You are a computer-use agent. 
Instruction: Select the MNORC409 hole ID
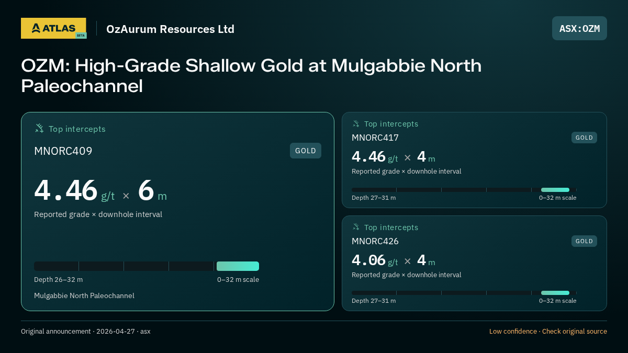click(63, 151)
